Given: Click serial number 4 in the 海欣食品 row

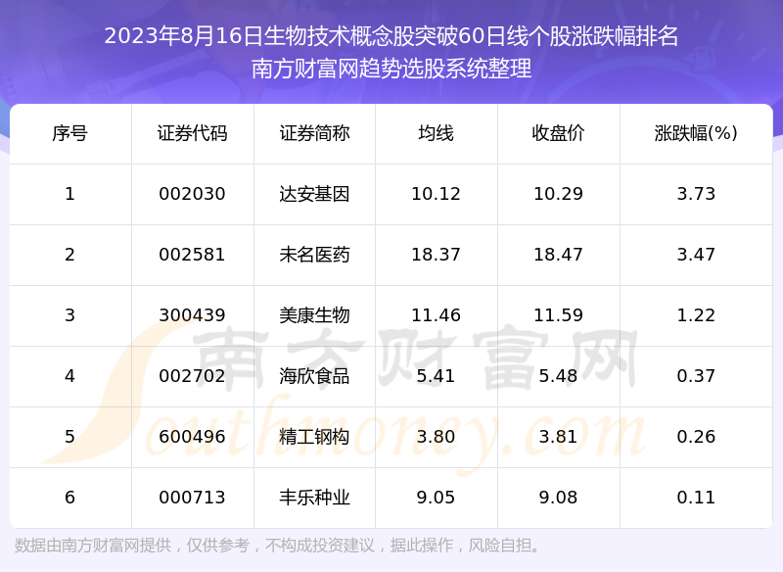Looking at the screenshot, I should (x=69, y=376).
